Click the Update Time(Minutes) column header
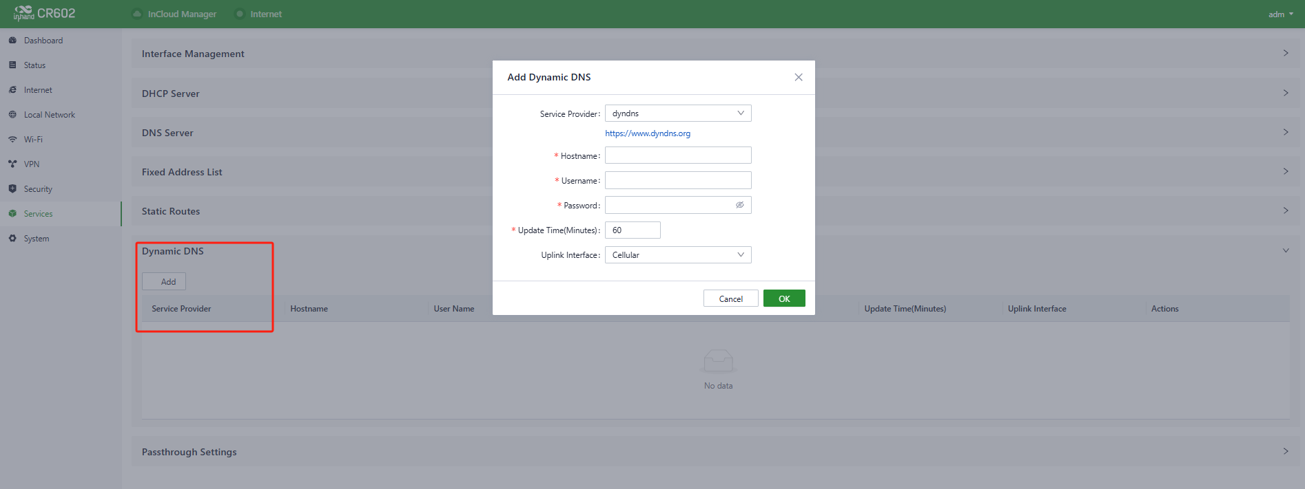1305x489 pixels. pos(905,309)
